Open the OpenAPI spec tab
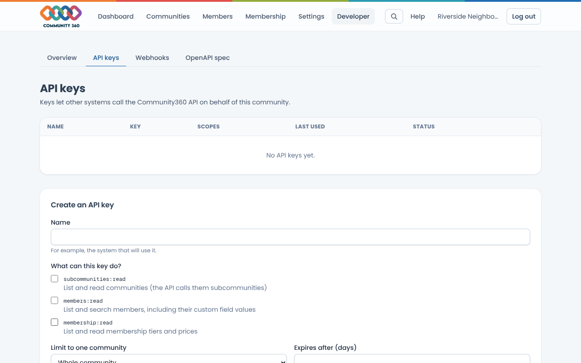This screenshot has height=363, width=581. coord(207,58)
